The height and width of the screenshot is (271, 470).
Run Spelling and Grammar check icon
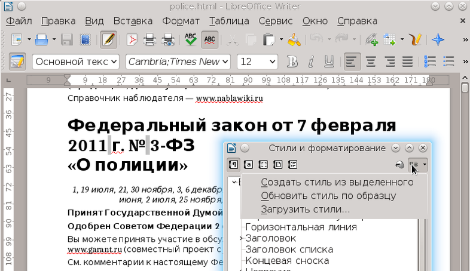click(191, 39)
